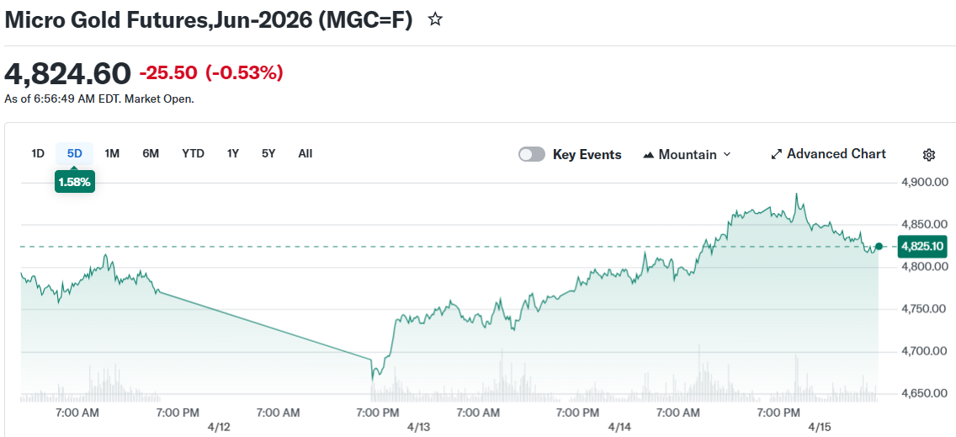The image size is (956, 437).
Task: Toggle the Key Events switch
Action: pos(532,154)
